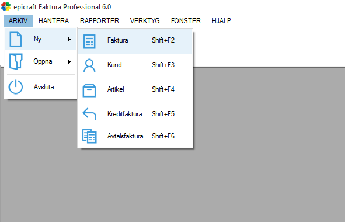Click the power icon next to Avsluta

click(16, 87)
